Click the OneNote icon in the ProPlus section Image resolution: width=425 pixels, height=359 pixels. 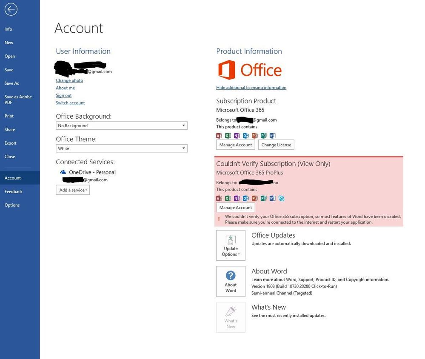point(237,198)
